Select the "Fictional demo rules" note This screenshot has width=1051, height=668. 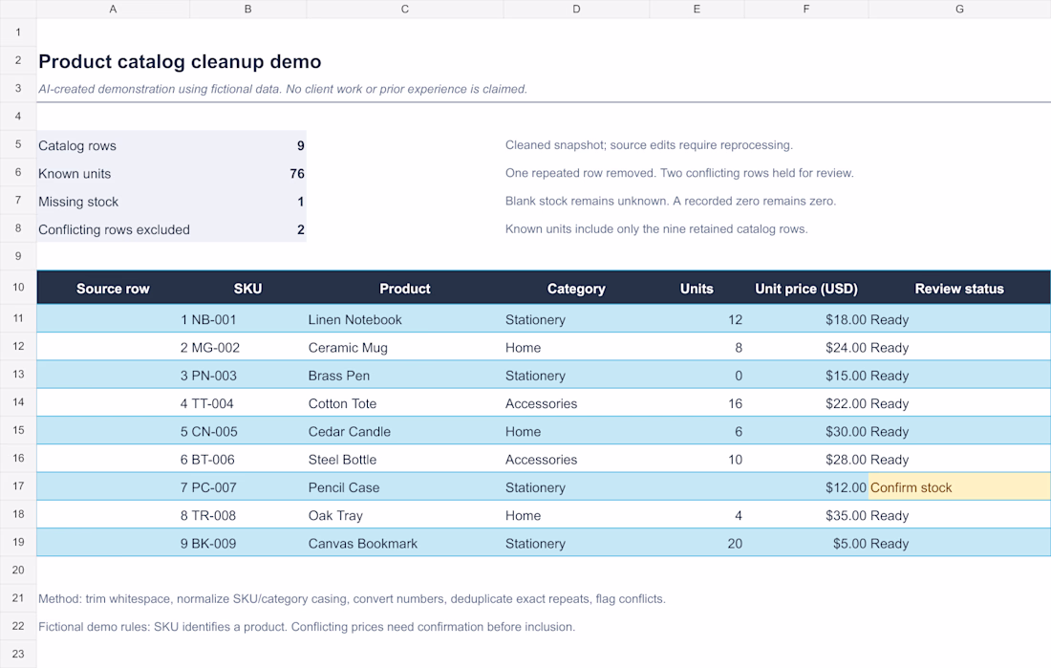(307, 627)
